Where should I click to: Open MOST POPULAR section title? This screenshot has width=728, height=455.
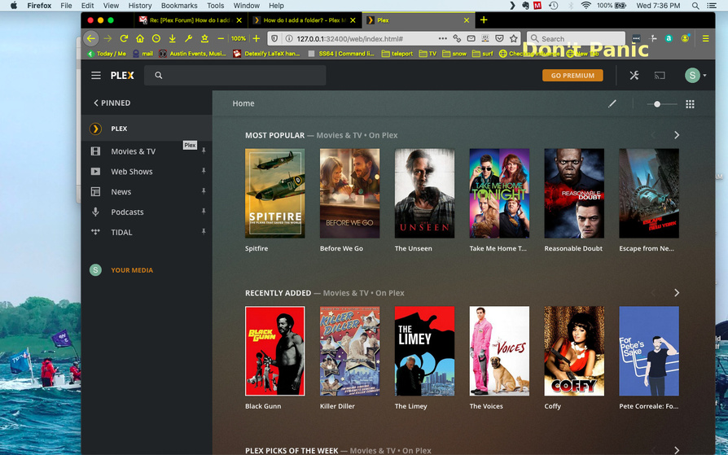tap(275, 135)
